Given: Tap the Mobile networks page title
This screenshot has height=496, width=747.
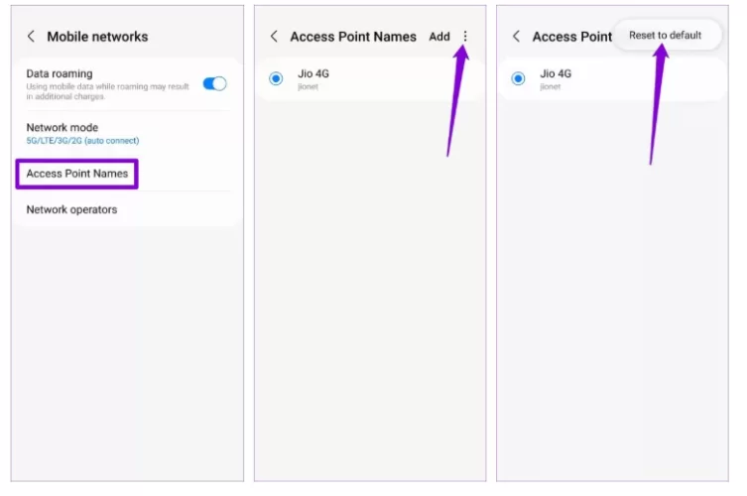Looking at the screenshot, I should click(x=97, y=37).
